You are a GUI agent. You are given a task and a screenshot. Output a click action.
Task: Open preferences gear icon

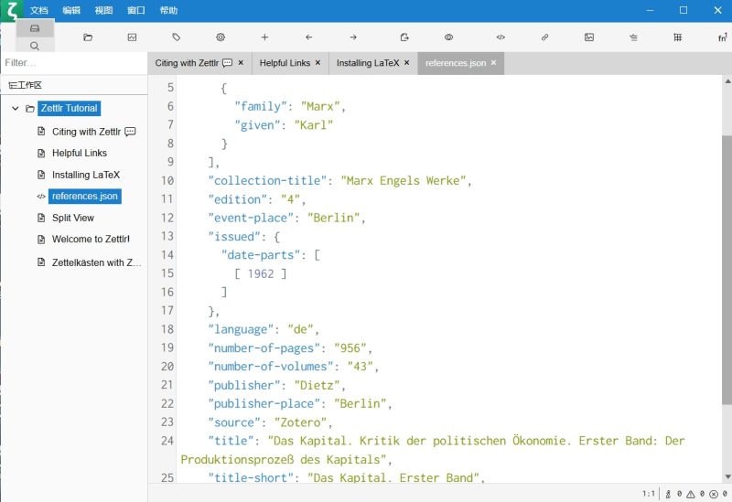click(x=221, y=37)
